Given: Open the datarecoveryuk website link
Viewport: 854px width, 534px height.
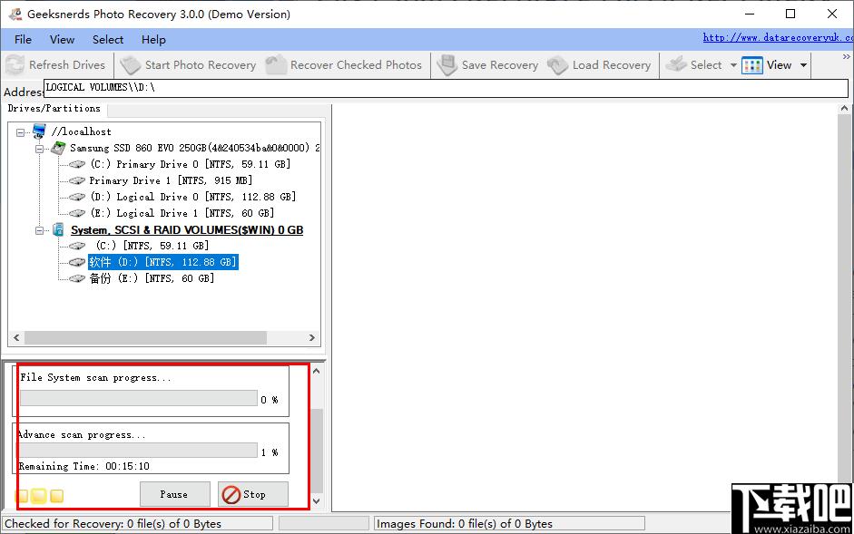Looking at the screenshot, I should coord(777,38).
